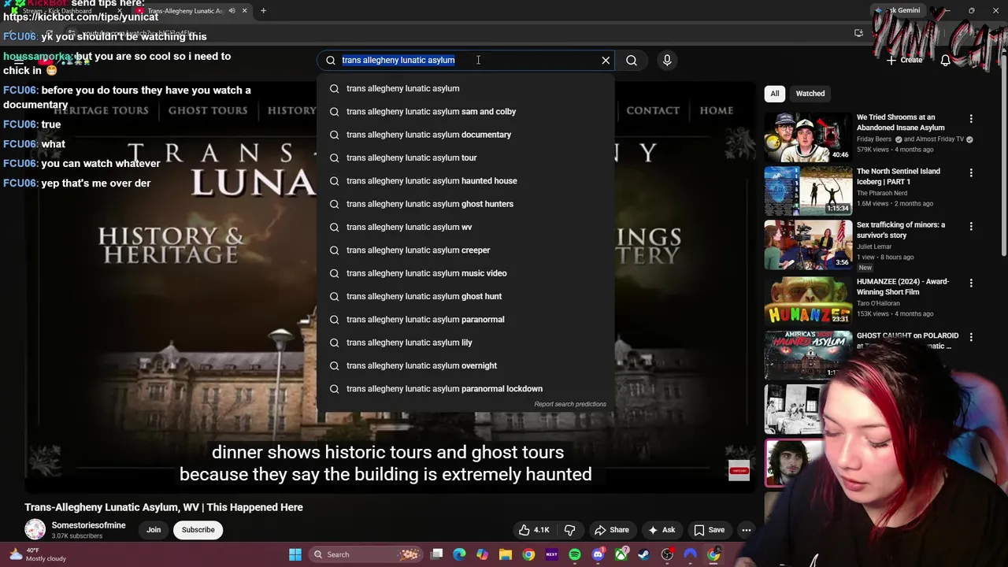Click the video title 'Trans-Allegheny Lunatic Asylum, WV'
The width and height of the screenshot is (1008, 567).
click(164, 507)
